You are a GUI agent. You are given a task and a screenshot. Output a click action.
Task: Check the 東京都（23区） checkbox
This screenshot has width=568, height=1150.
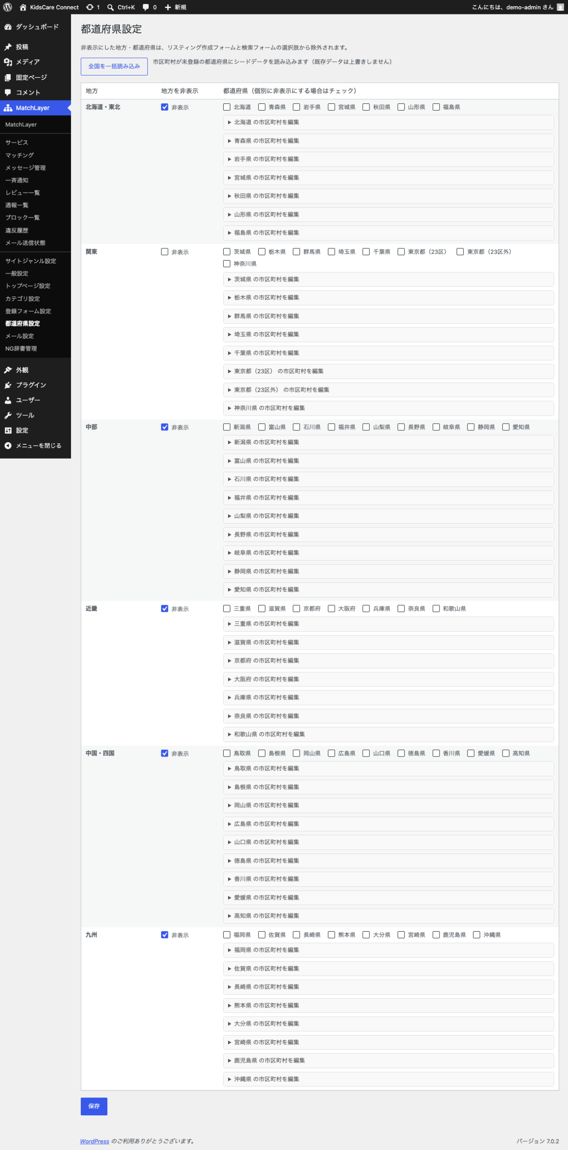401,252
